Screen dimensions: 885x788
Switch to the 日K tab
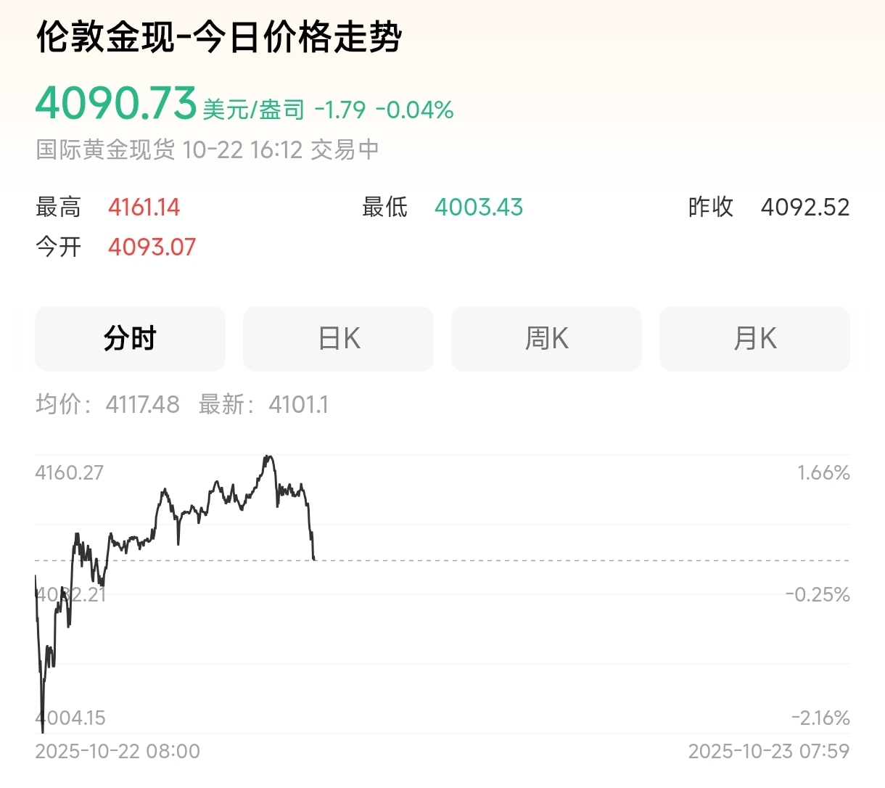coord(338,339)
